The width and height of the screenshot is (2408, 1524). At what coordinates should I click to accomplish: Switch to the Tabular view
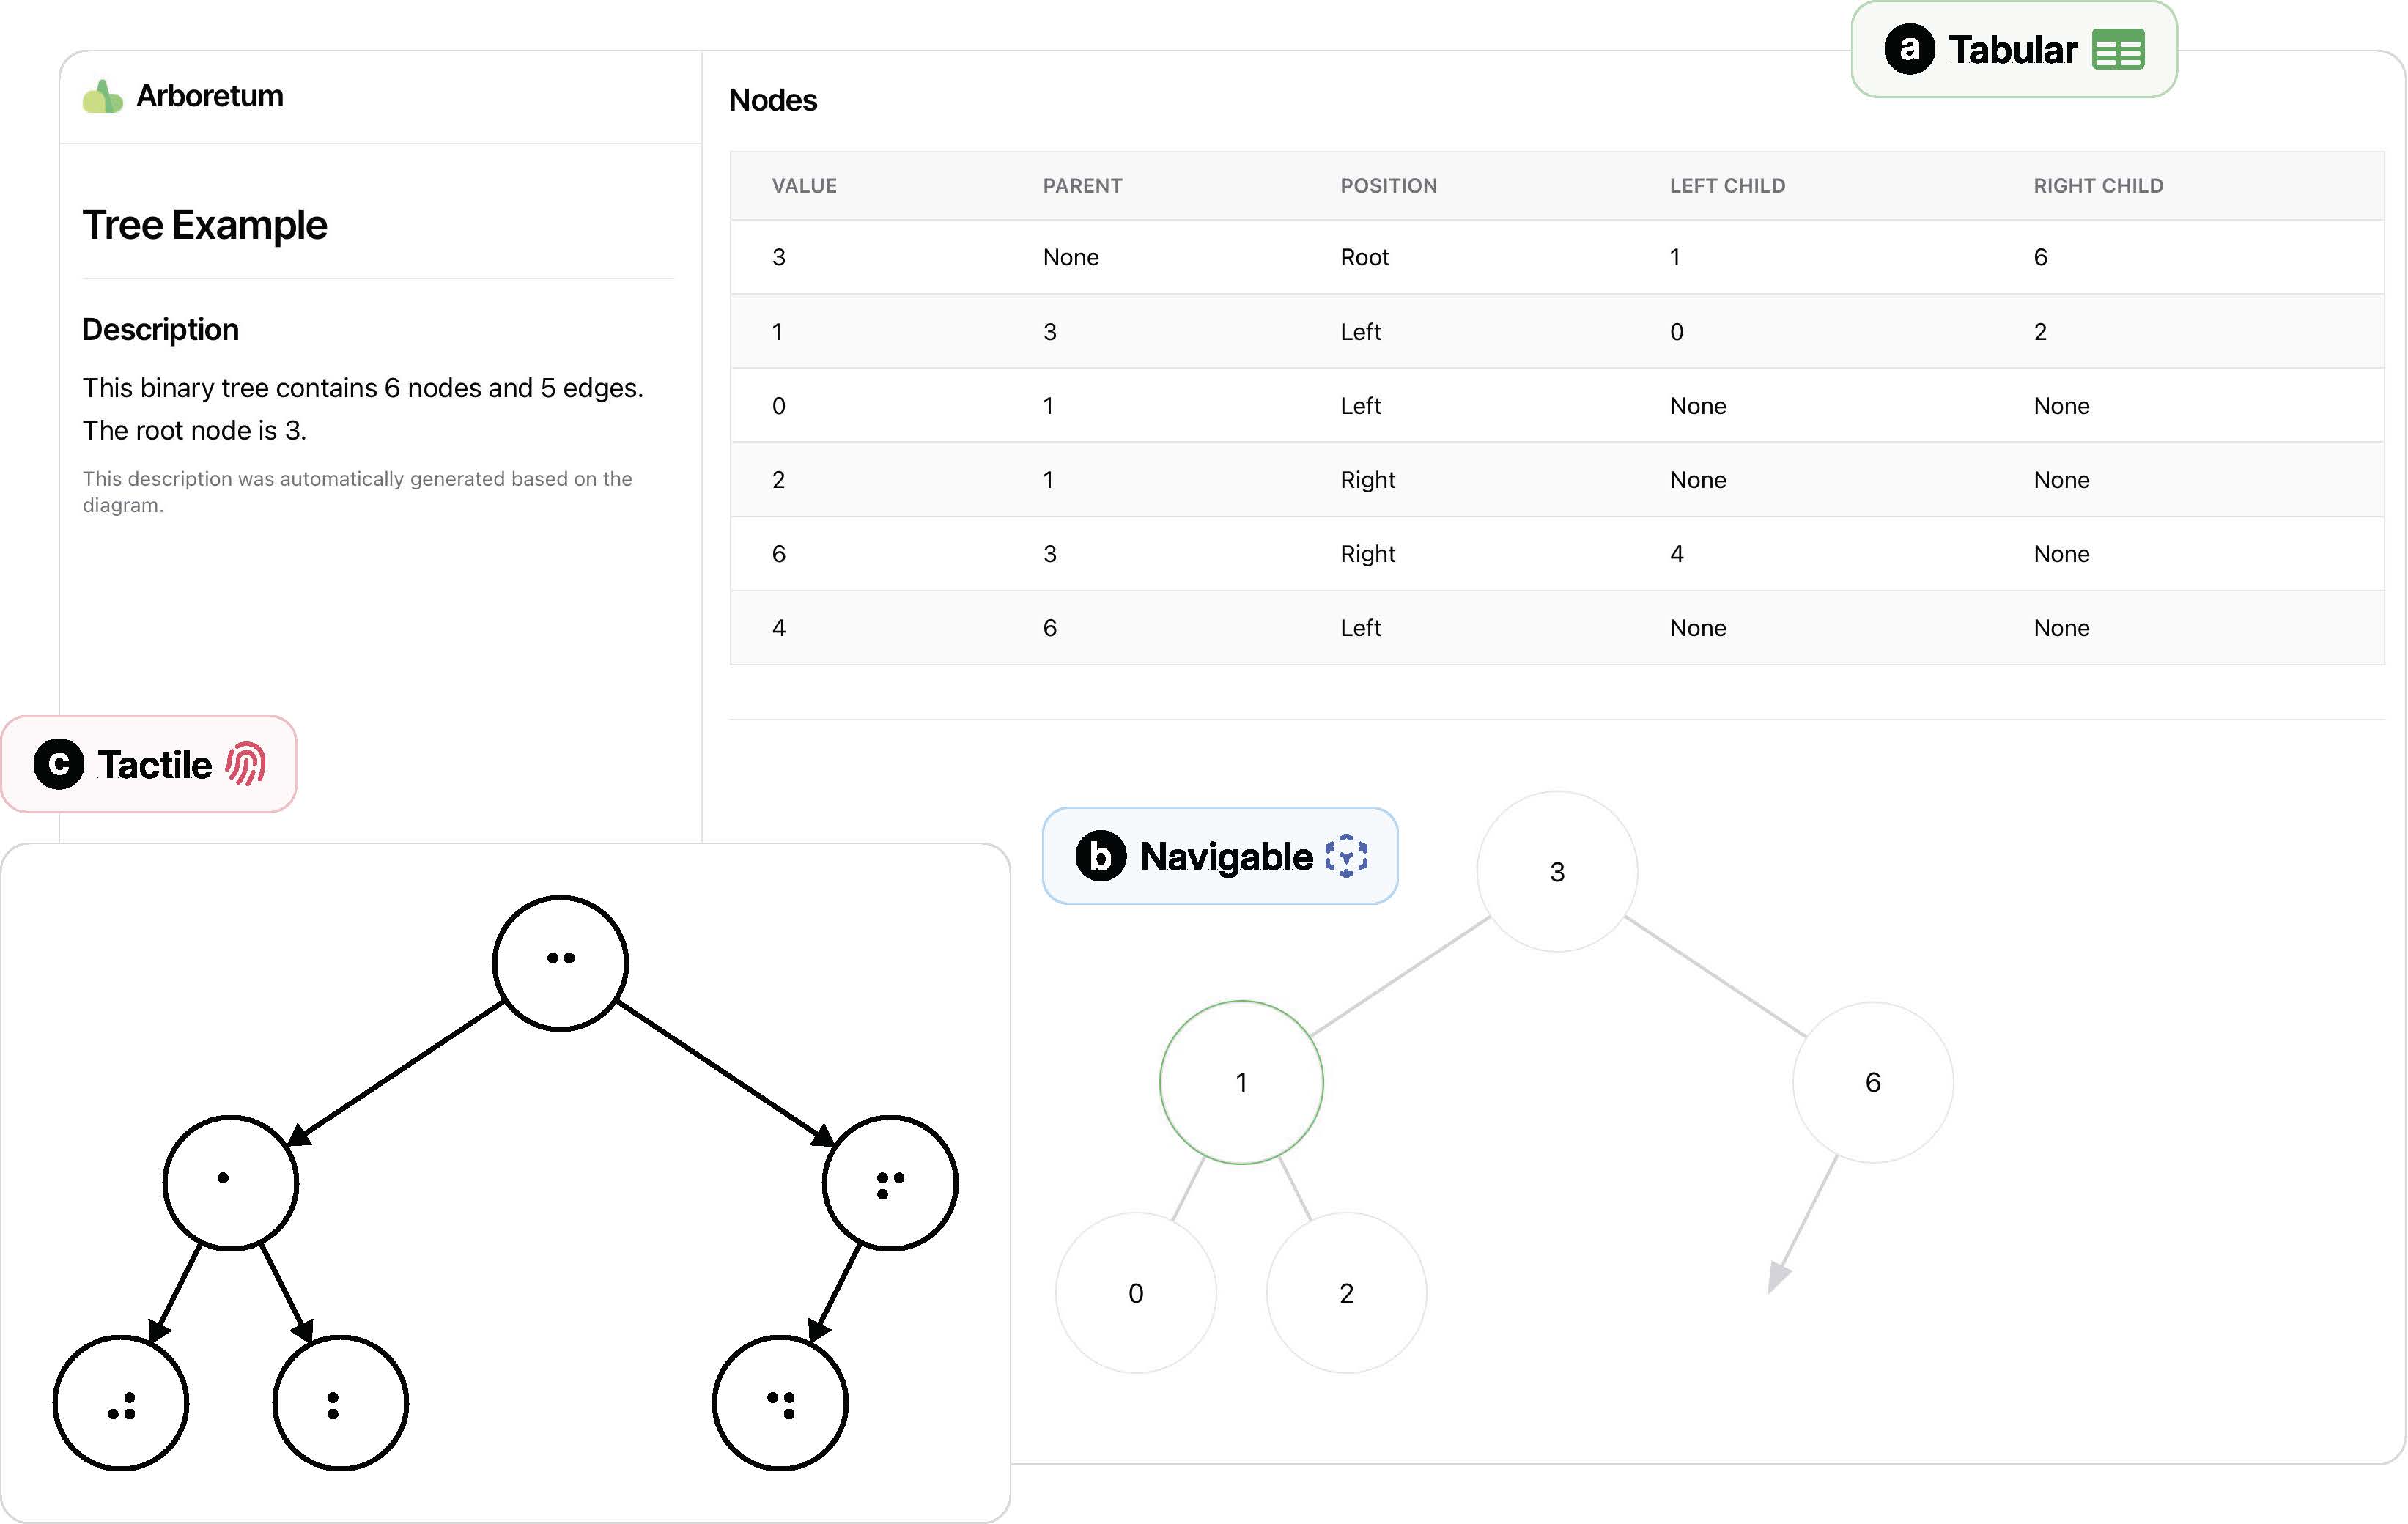click(2012, 50)
